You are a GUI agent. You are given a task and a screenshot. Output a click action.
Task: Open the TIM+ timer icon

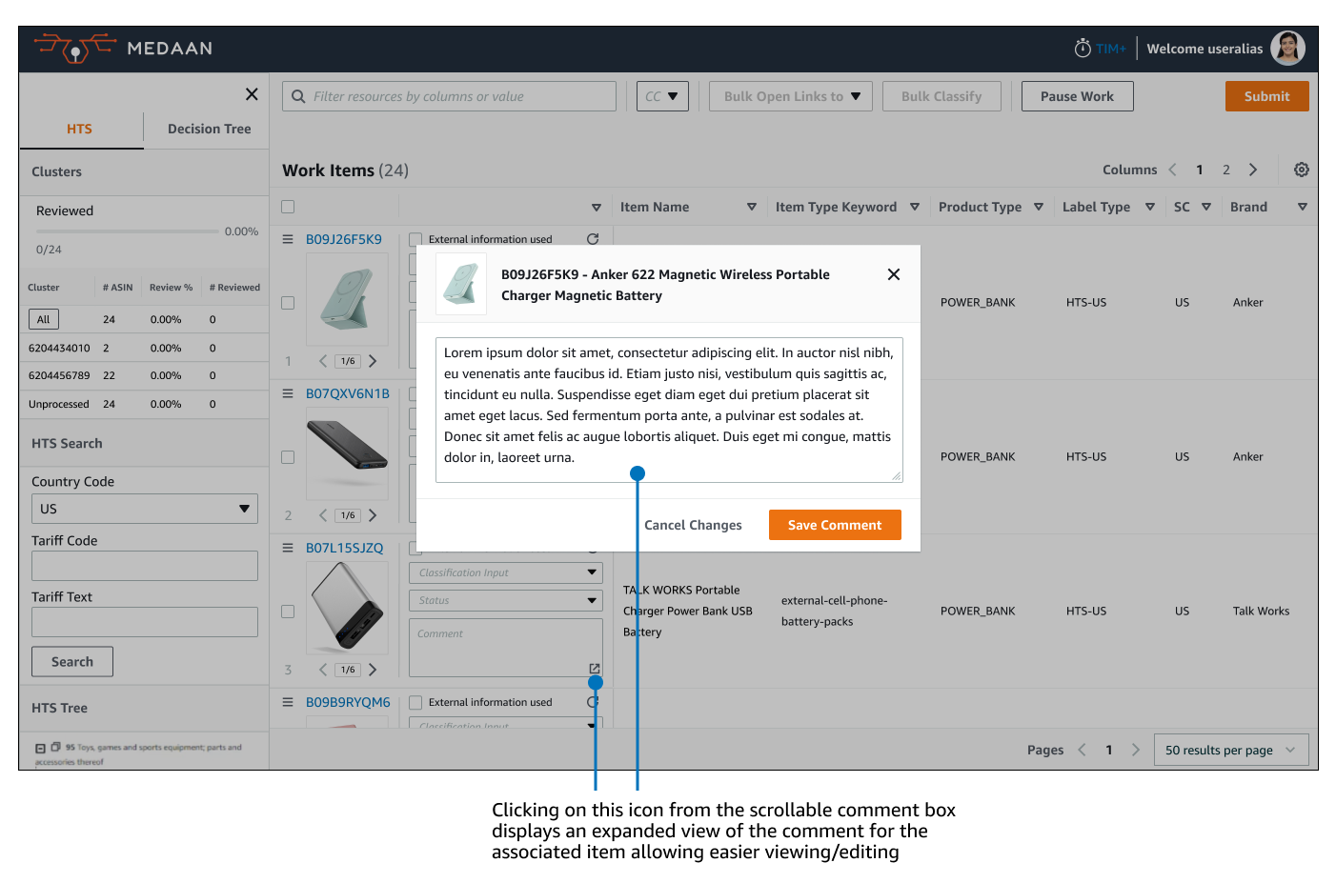click(x=1083, y=49)
